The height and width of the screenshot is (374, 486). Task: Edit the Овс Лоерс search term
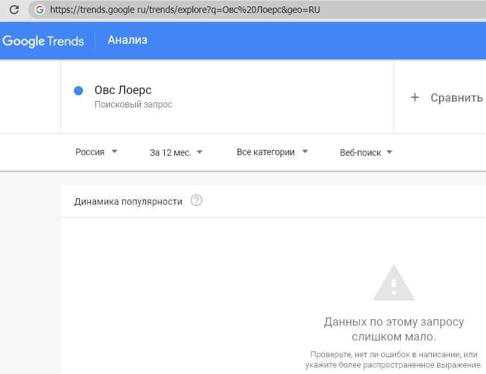(123, 90)
